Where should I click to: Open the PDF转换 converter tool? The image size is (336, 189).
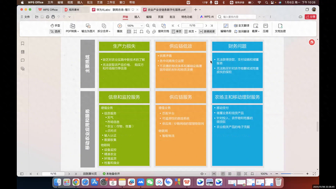tap(72, 28)
